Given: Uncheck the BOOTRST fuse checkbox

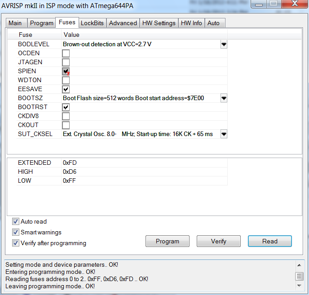Looking at the screenshot, I should point(66,107).
